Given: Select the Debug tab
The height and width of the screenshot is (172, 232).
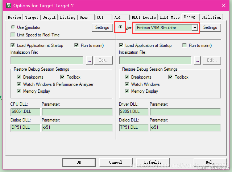Looking at the screenshot, I should point(191,17).
